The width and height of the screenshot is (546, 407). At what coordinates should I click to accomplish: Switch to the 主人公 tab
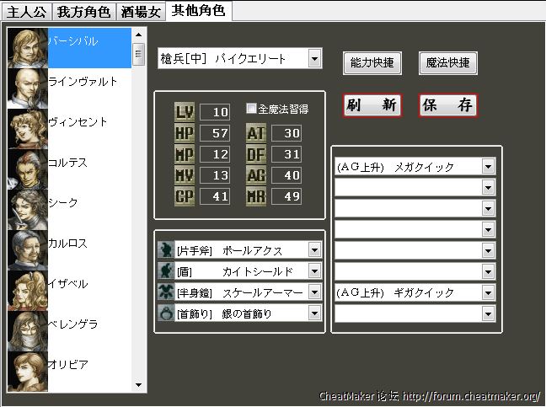(26, 11)
